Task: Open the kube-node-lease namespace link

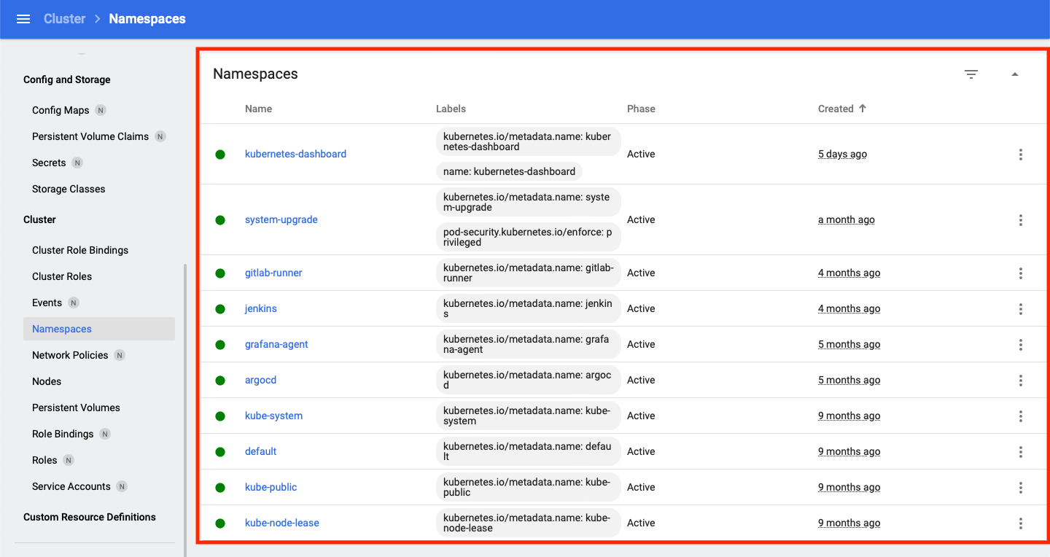Action: pos(282,523)
